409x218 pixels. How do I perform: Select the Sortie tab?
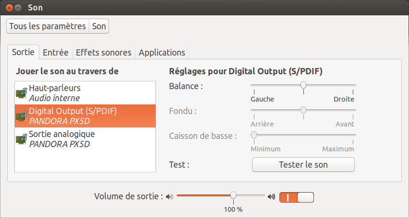23,53
